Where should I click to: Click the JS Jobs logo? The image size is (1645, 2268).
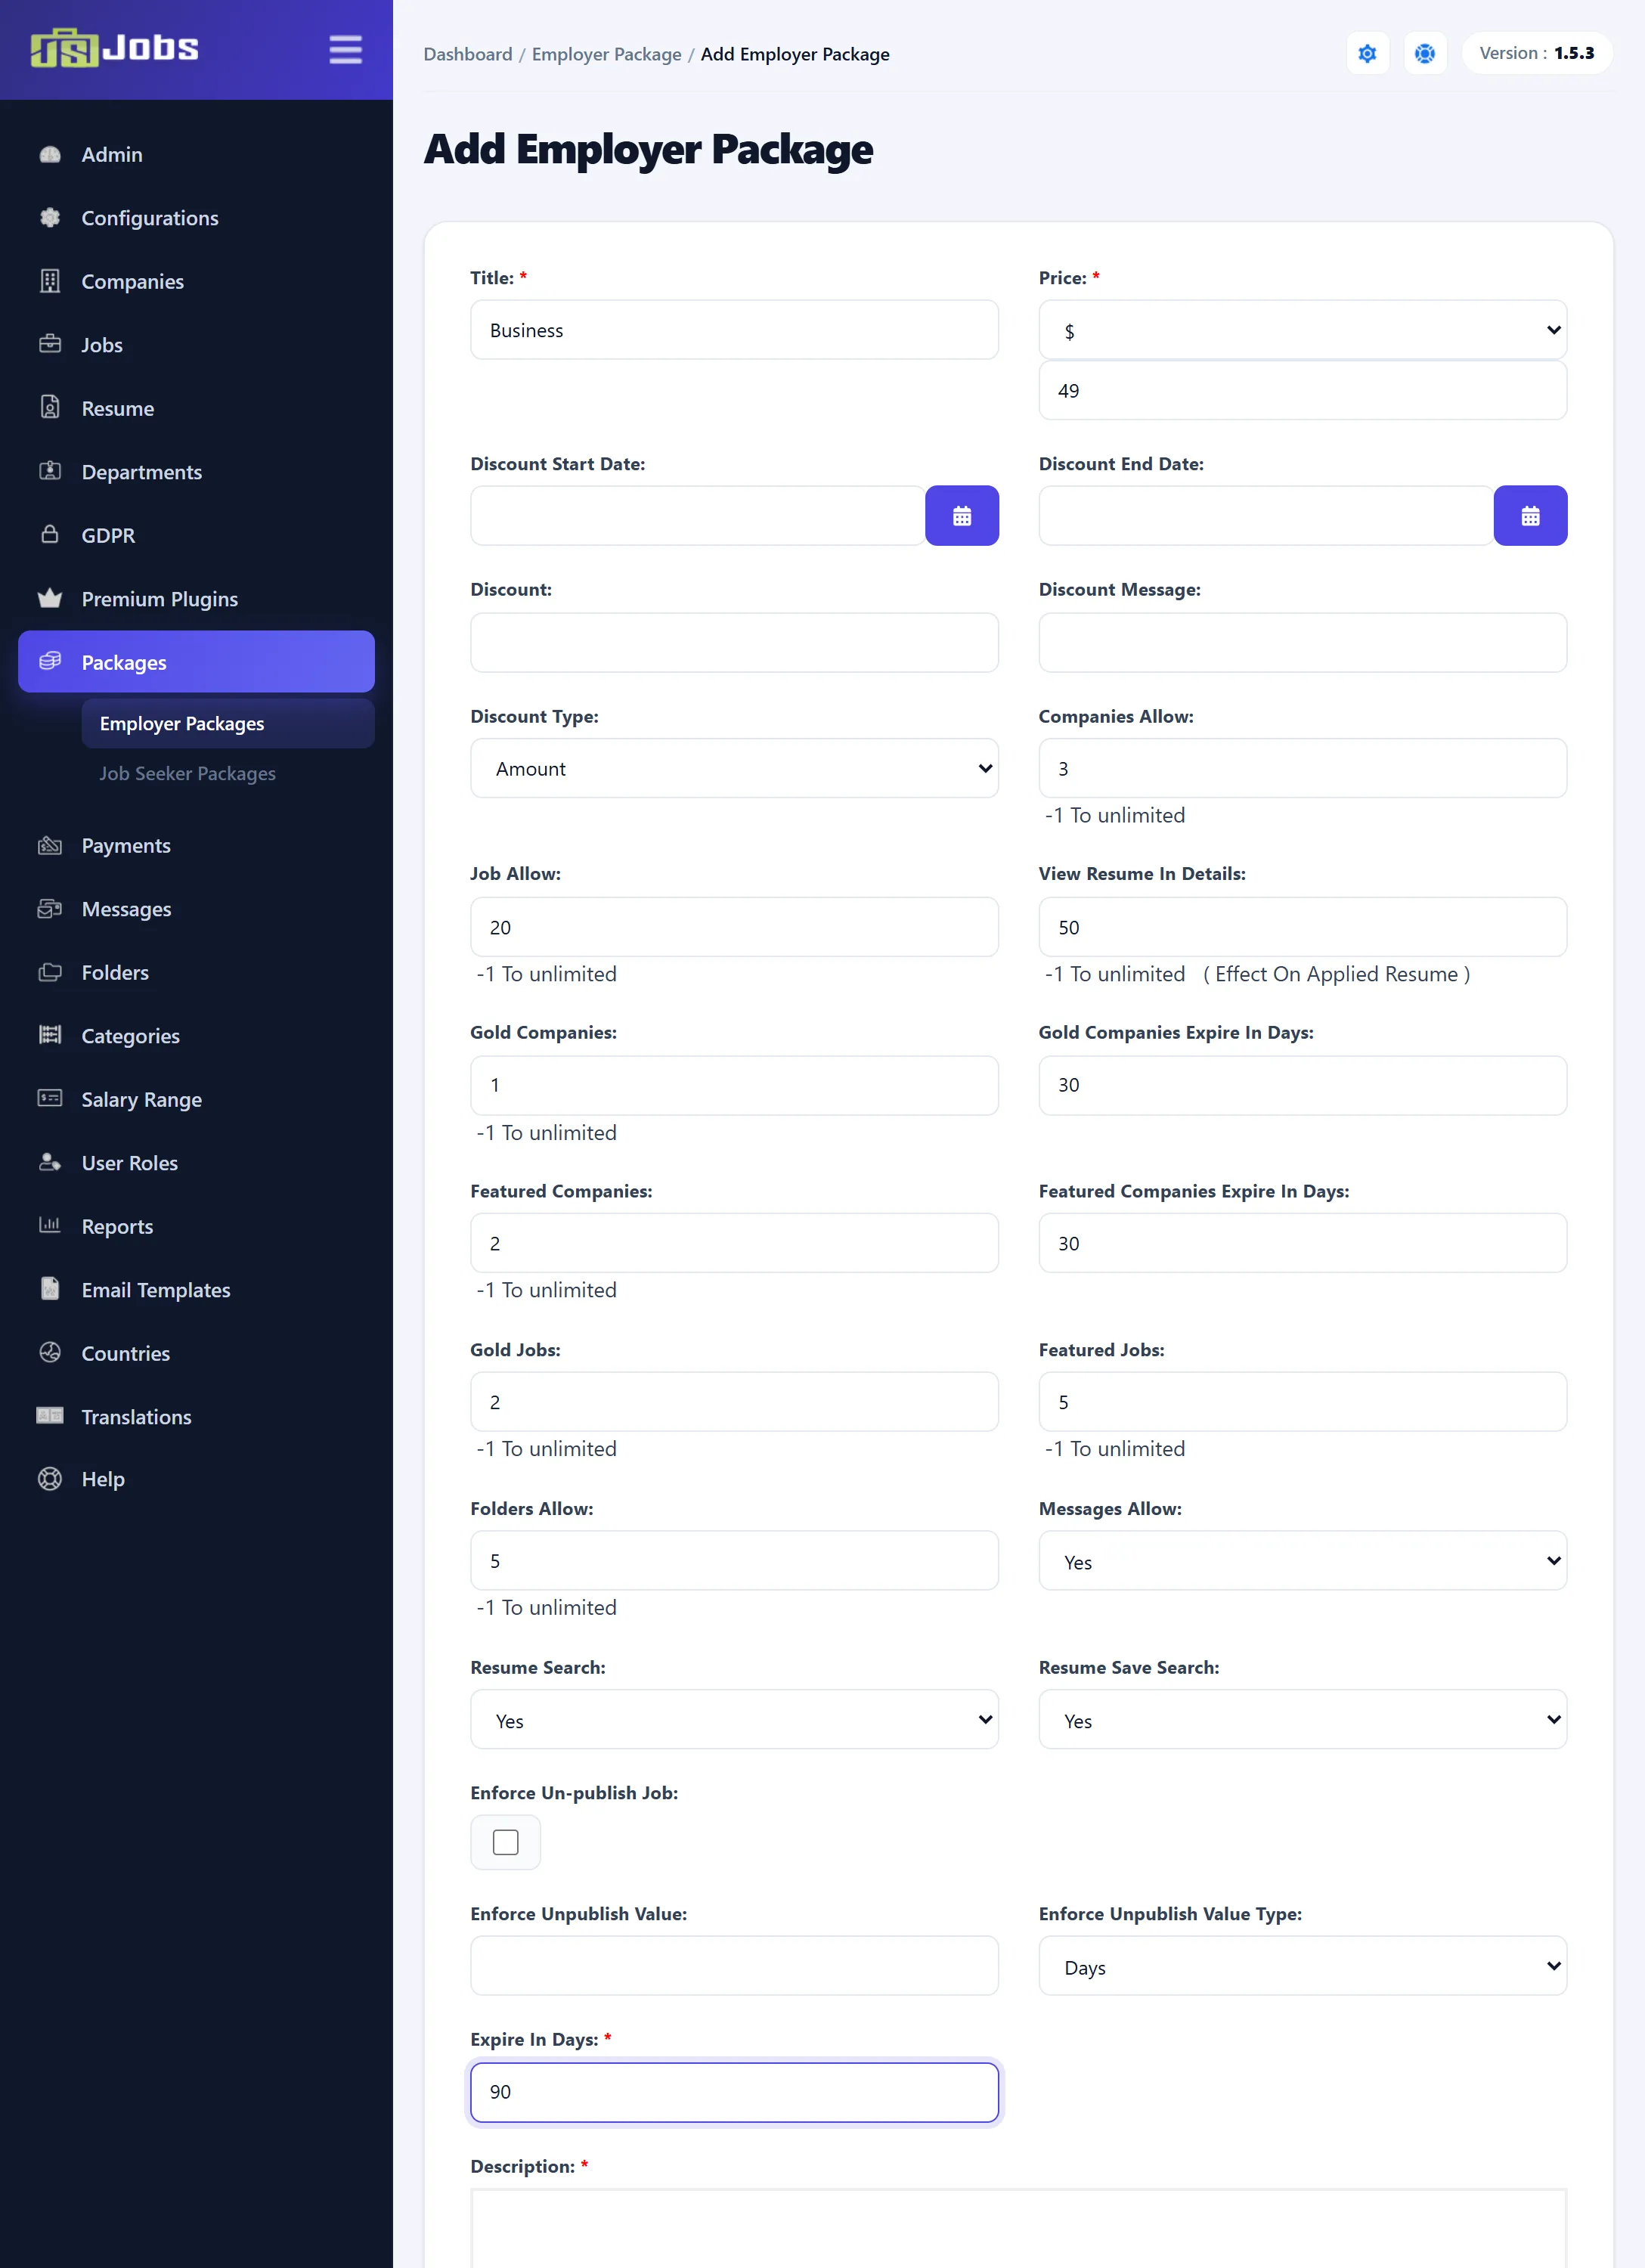pos(114,48)
